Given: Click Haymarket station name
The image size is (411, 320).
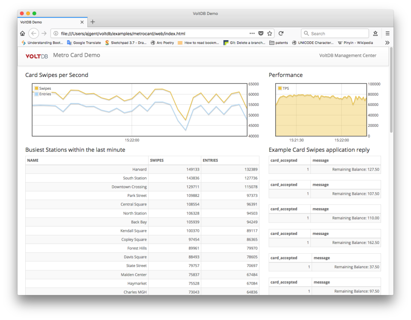Looking at the screenshot, I should point(137,283).
